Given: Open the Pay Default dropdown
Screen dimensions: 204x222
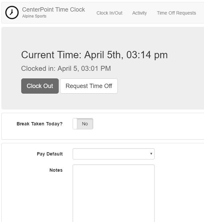Looking at the screenshot, I should 113,154.
